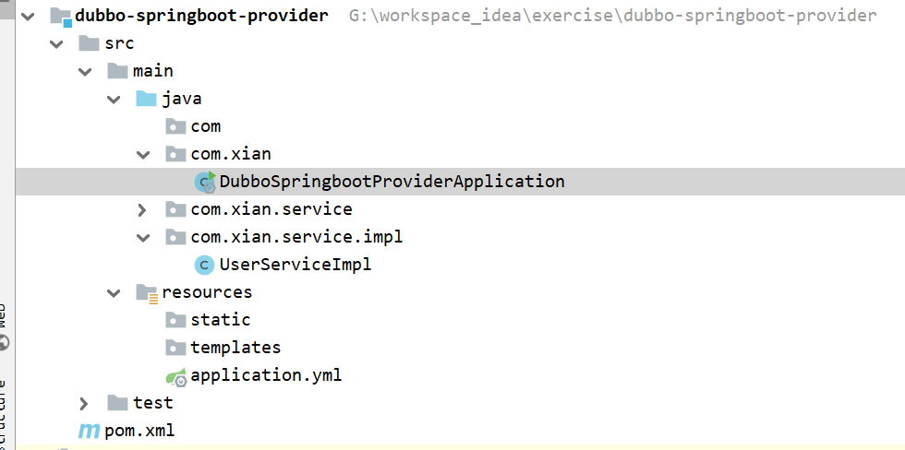This screenshot has width=905, height=450.
Task: Click the Maven icon next to pom.xml
Action: [89, 431]
